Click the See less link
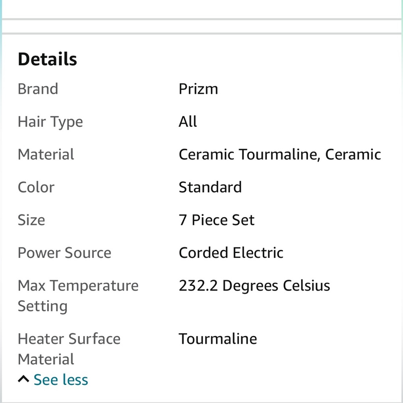 [x=61, y=380]
